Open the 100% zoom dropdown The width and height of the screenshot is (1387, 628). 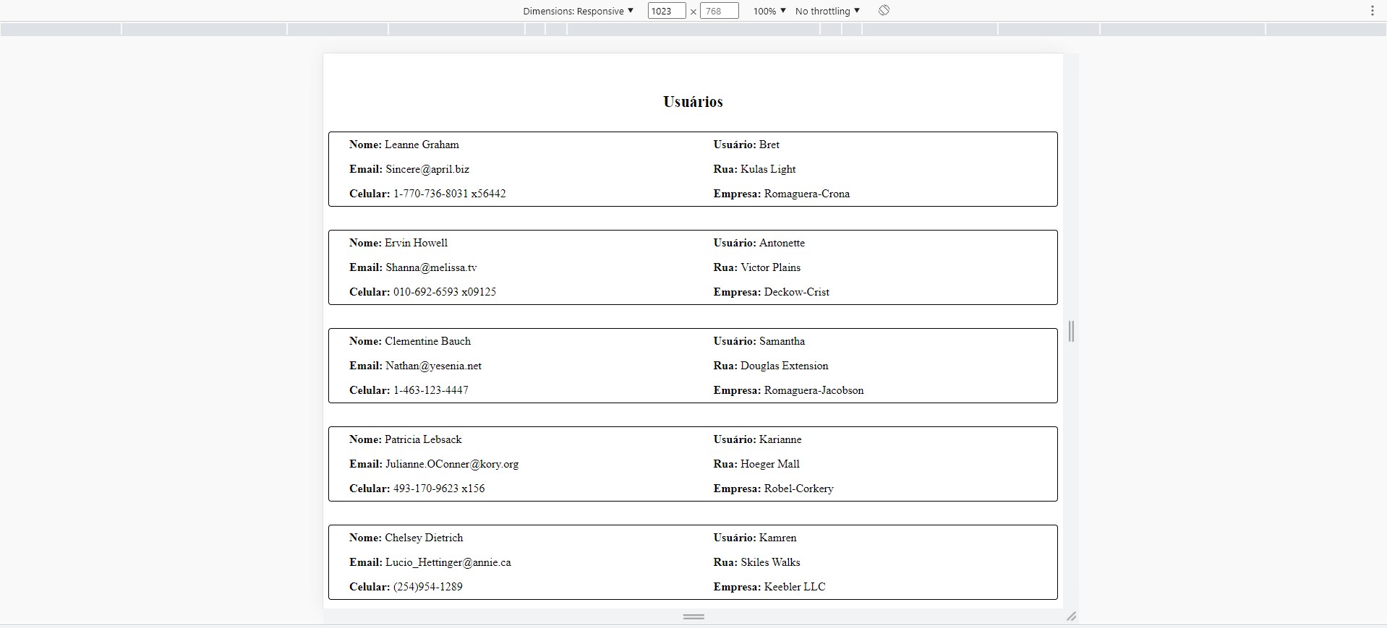[x=769, y=11]
